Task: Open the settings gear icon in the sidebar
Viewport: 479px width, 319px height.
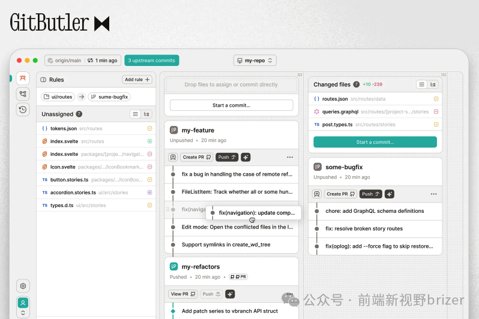Action: (23, 286)
